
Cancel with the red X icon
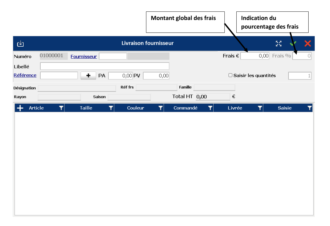click(x=307, y=44)
